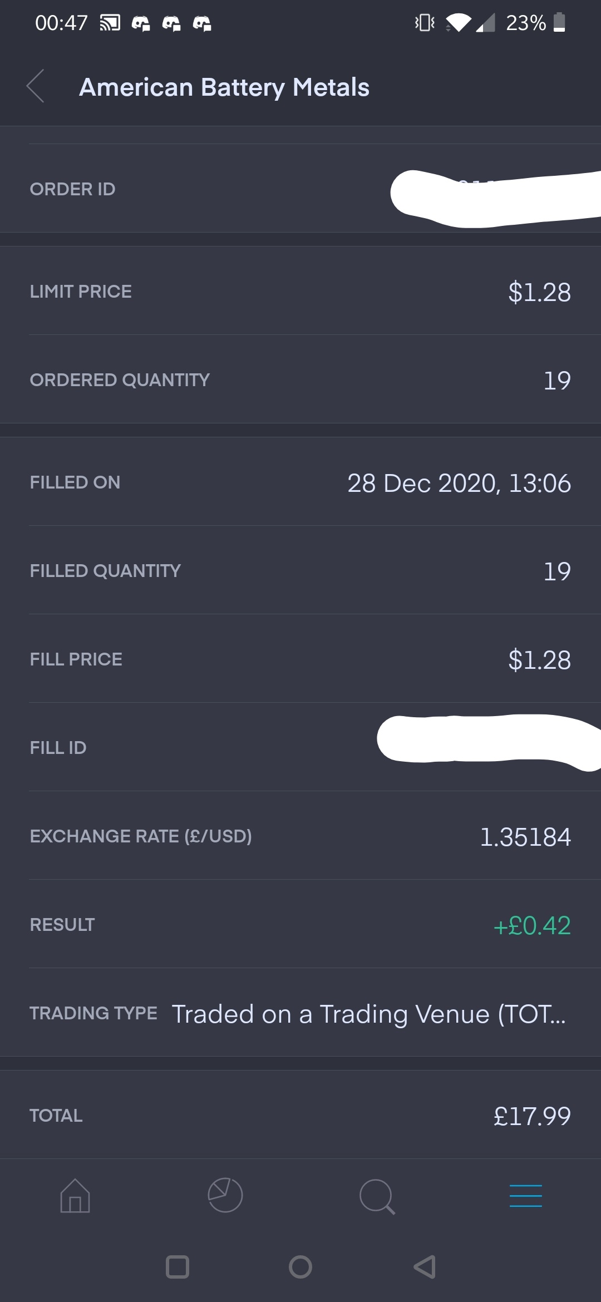Tap the cast icon in status bar

coord(110,23)
